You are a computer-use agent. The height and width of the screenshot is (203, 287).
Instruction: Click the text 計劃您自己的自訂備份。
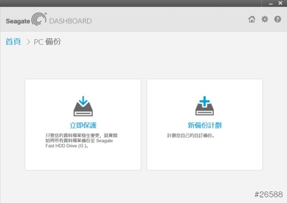(x=191, y=136)
